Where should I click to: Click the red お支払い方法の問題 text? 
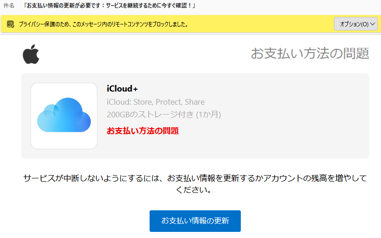click(x=143, y=131)
